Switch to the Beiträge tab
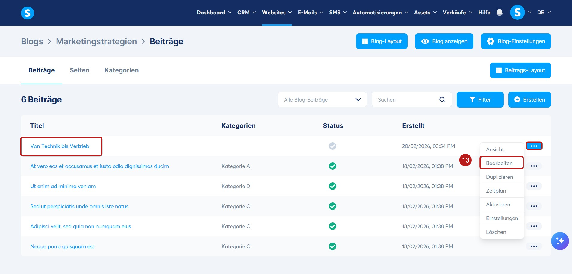572x274 pixels. coord(42,70)
